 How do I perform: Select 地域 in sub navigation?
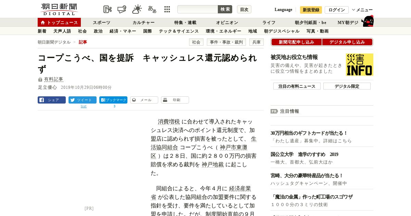253,31
